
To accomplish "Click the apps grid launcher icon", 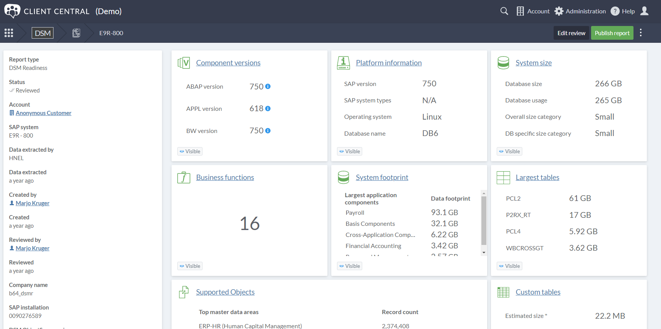I will point(9,33).
